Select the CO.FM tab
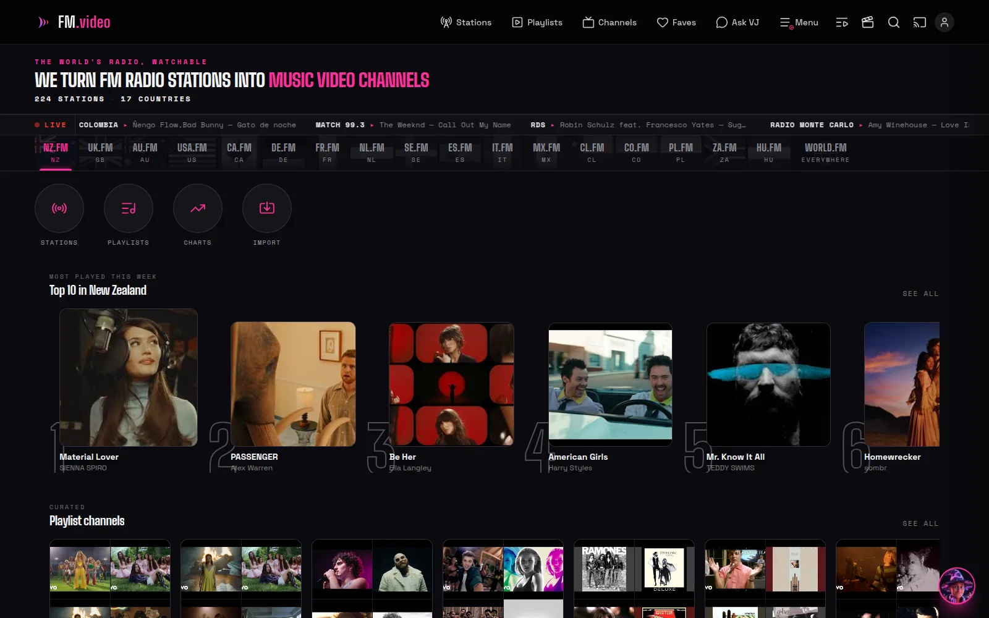989x618 pixels. (637, 153)
